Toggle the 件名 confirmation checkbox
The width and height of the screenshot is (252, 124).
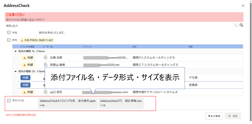[9, 32]
